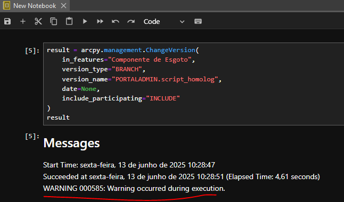This screenshot has height=202, width=344.
Task: Run all cells with the fast-forward icon
Action: [x=100, y=21]
